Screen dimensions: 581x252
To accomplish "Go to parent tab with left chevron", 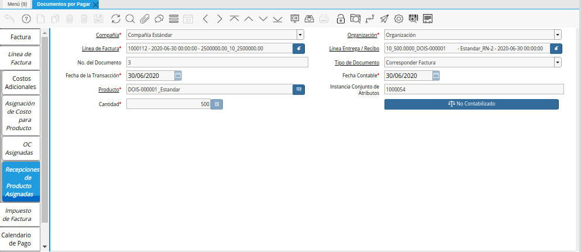I will pos(205,19).
